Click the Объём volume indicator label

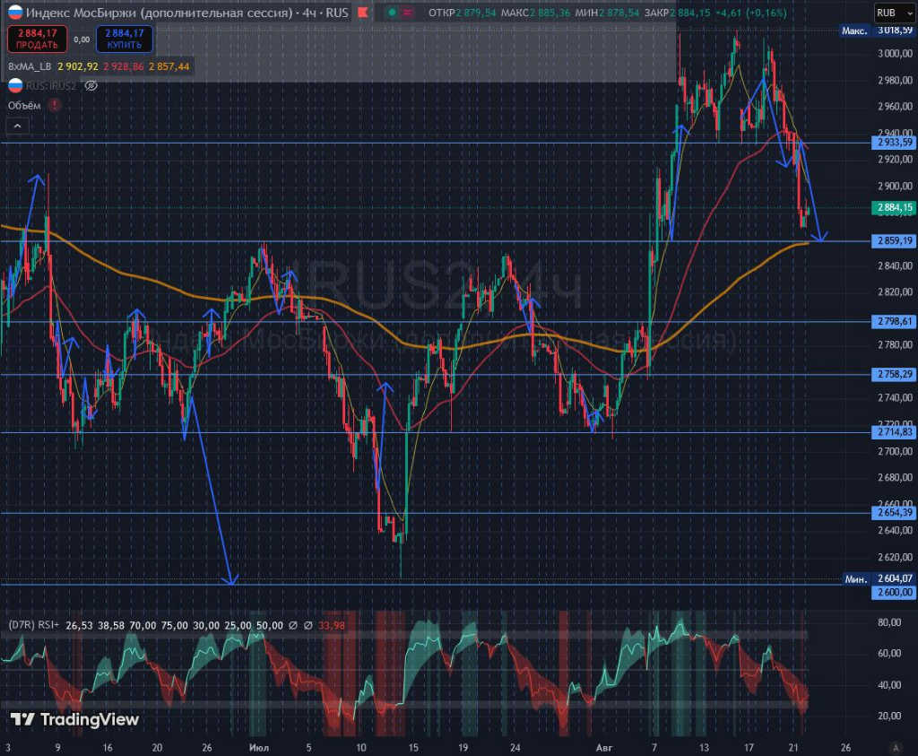coord(24,105)
